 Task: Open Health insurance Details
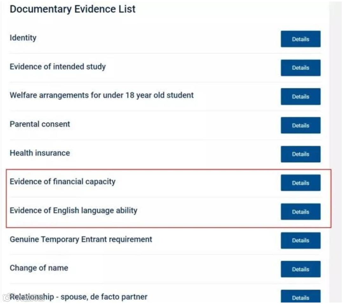point(300,154)
